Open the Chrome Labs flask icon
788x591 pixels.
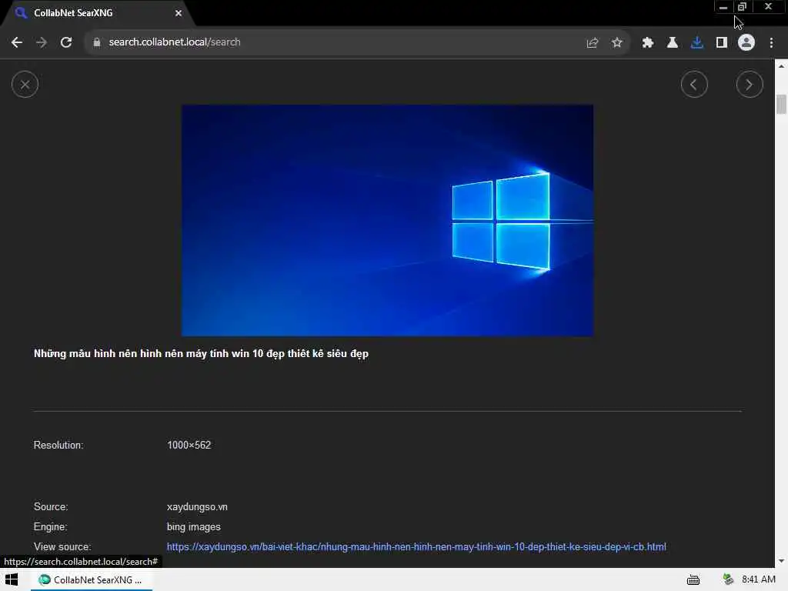[x=672, y=43]
